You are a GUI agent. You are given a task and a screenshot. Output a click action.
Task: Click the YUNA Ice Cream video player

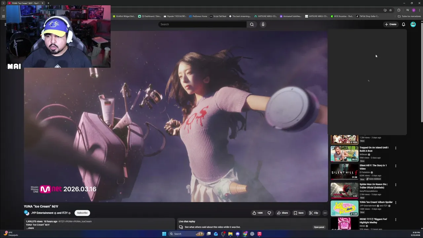point(176,116)
